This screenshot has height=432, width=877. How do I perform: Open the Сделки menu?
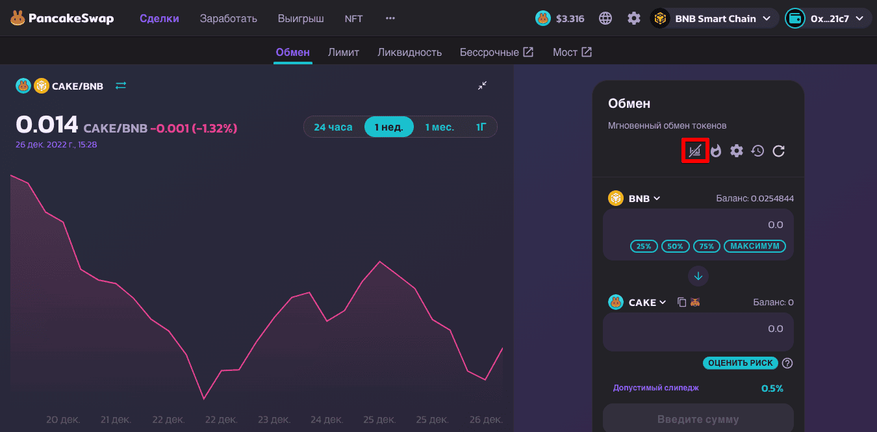click(x=159, y=18)
